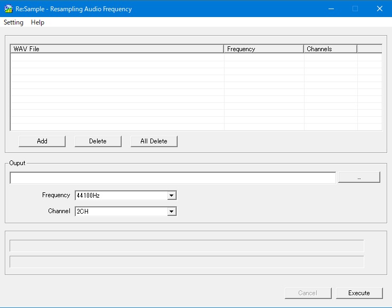Close the Re:Sample window

point(380,9)
